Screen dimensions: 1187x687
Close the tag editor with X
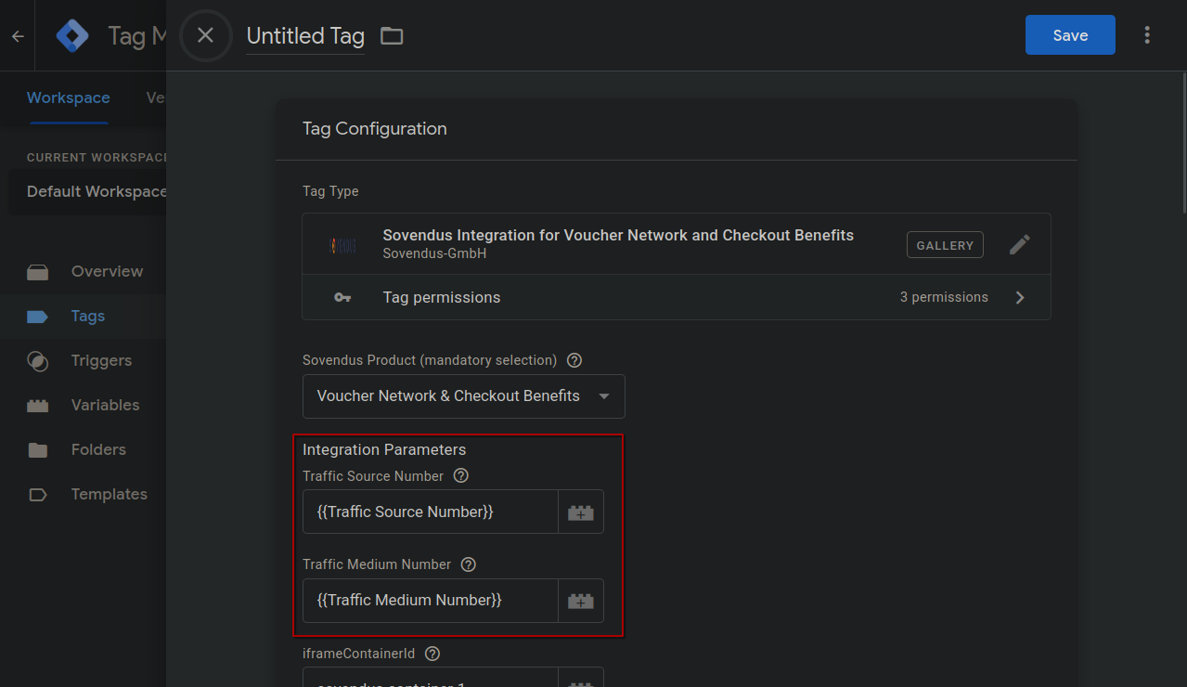click(x=205, y=36)
